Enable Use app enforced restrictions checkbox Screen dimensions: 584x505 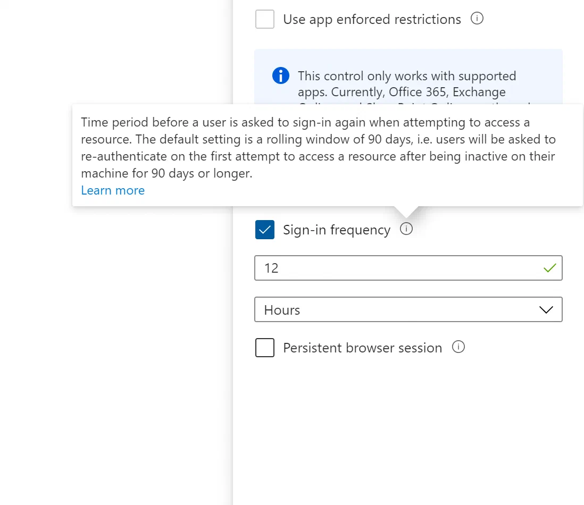coord(265,19)
